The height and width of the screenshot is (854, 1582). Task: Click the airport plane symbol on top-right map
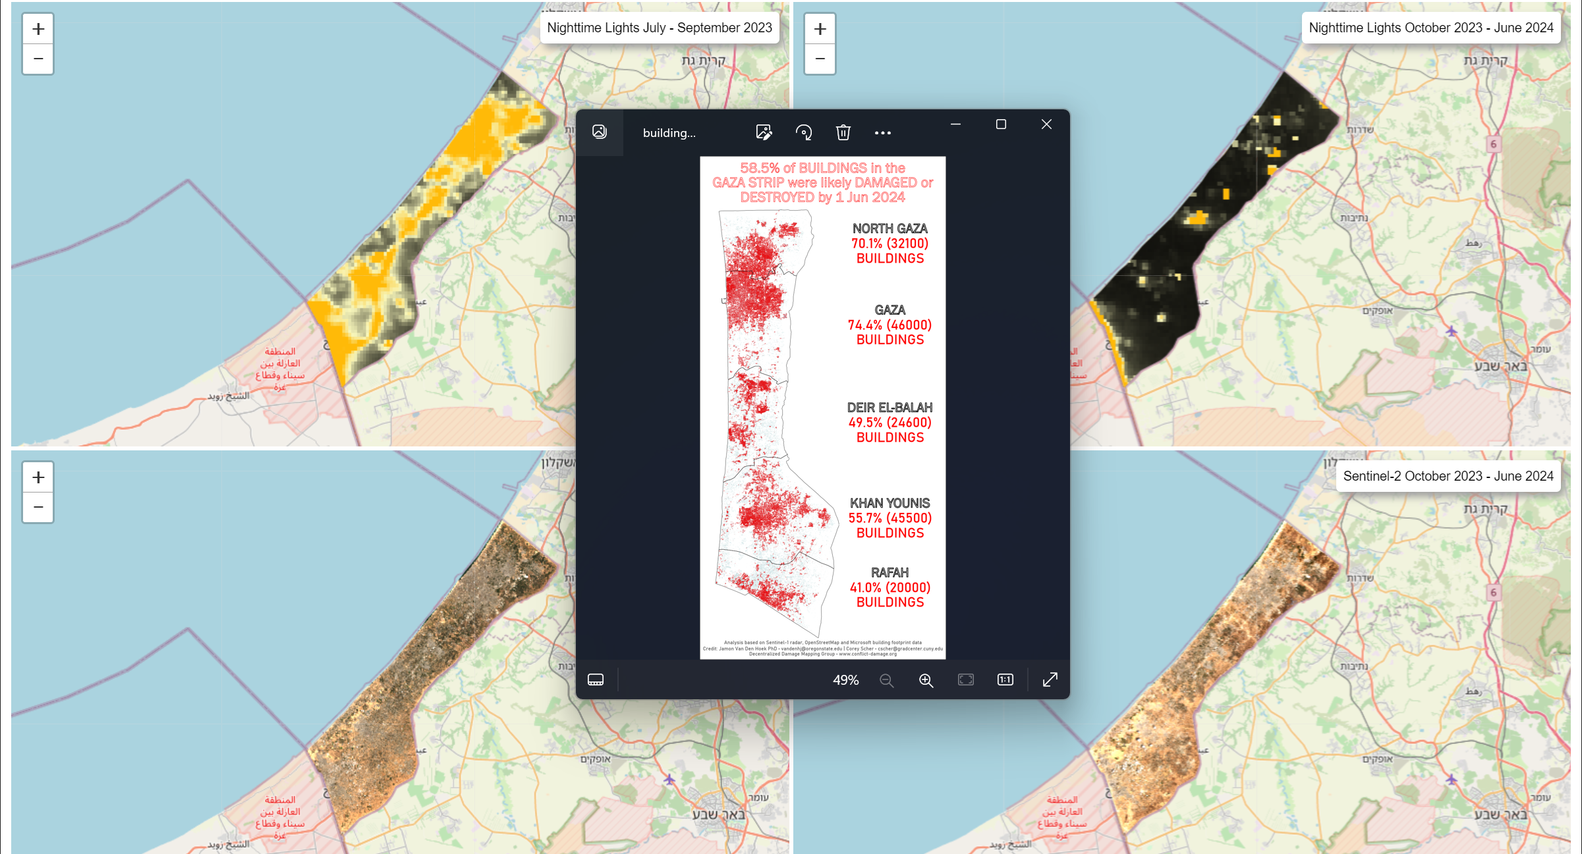[1452, 331]
